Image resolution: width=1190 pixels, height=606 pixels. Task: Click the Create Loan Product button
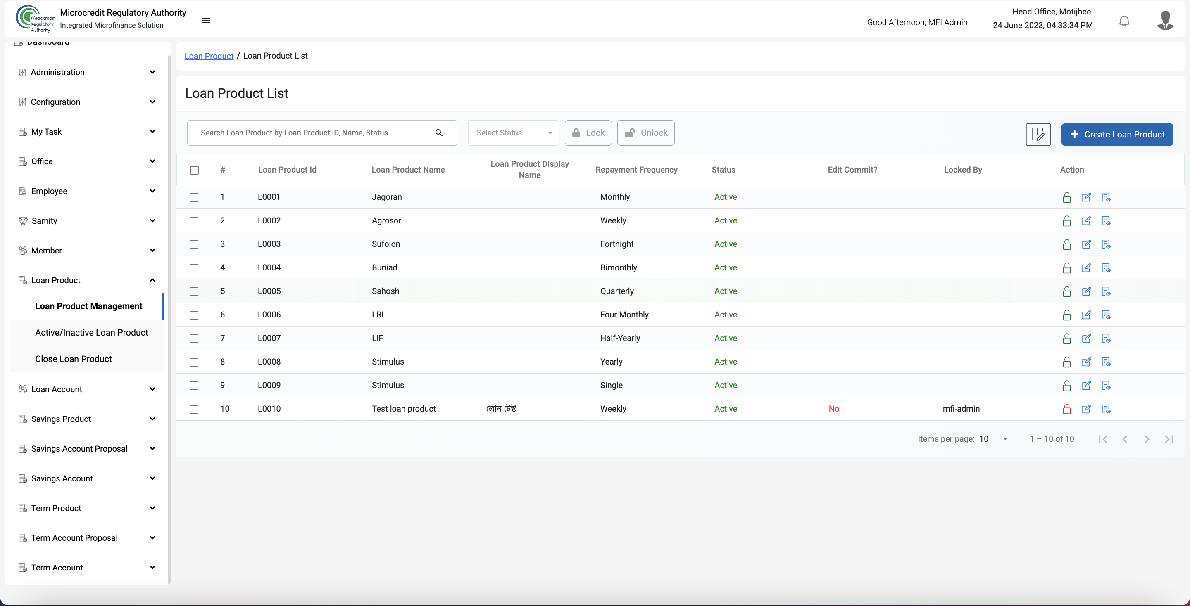coord(1116,134)
